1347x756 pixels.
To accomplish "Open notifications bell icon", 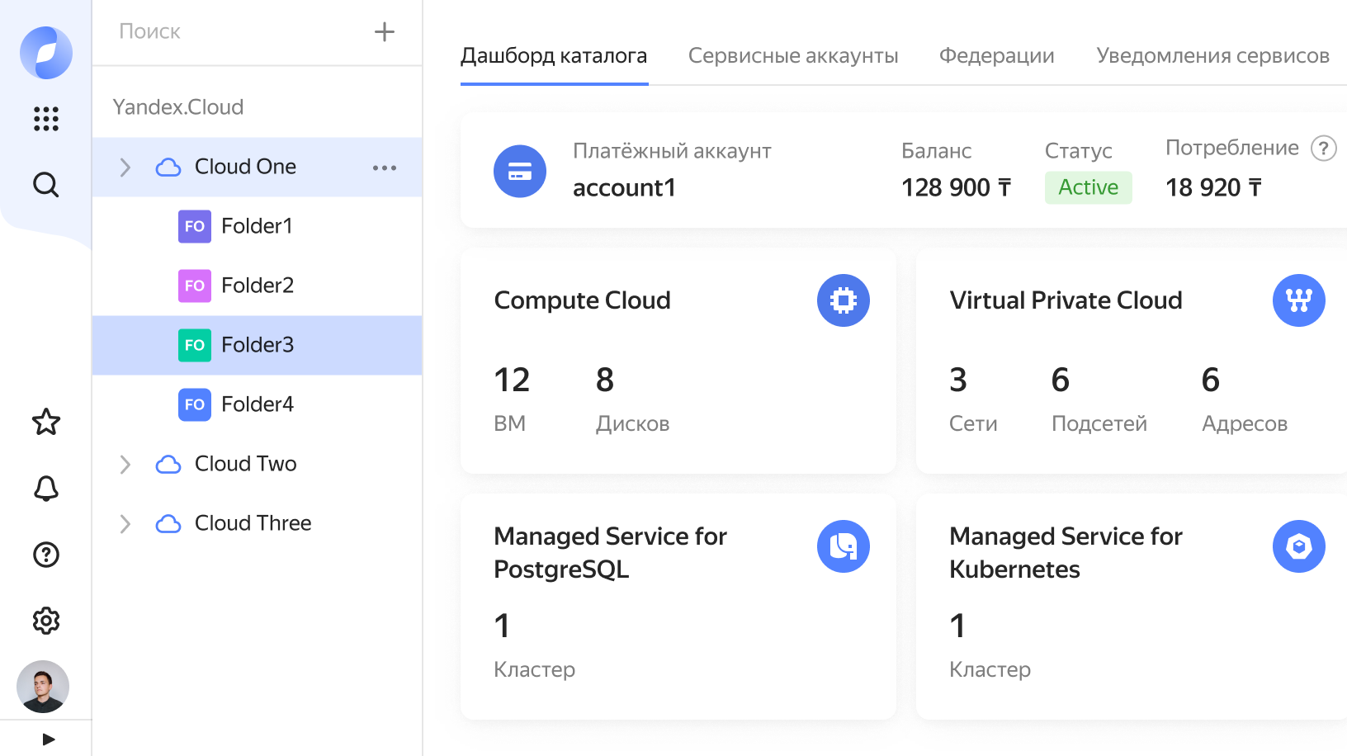I will click(46, 489).
